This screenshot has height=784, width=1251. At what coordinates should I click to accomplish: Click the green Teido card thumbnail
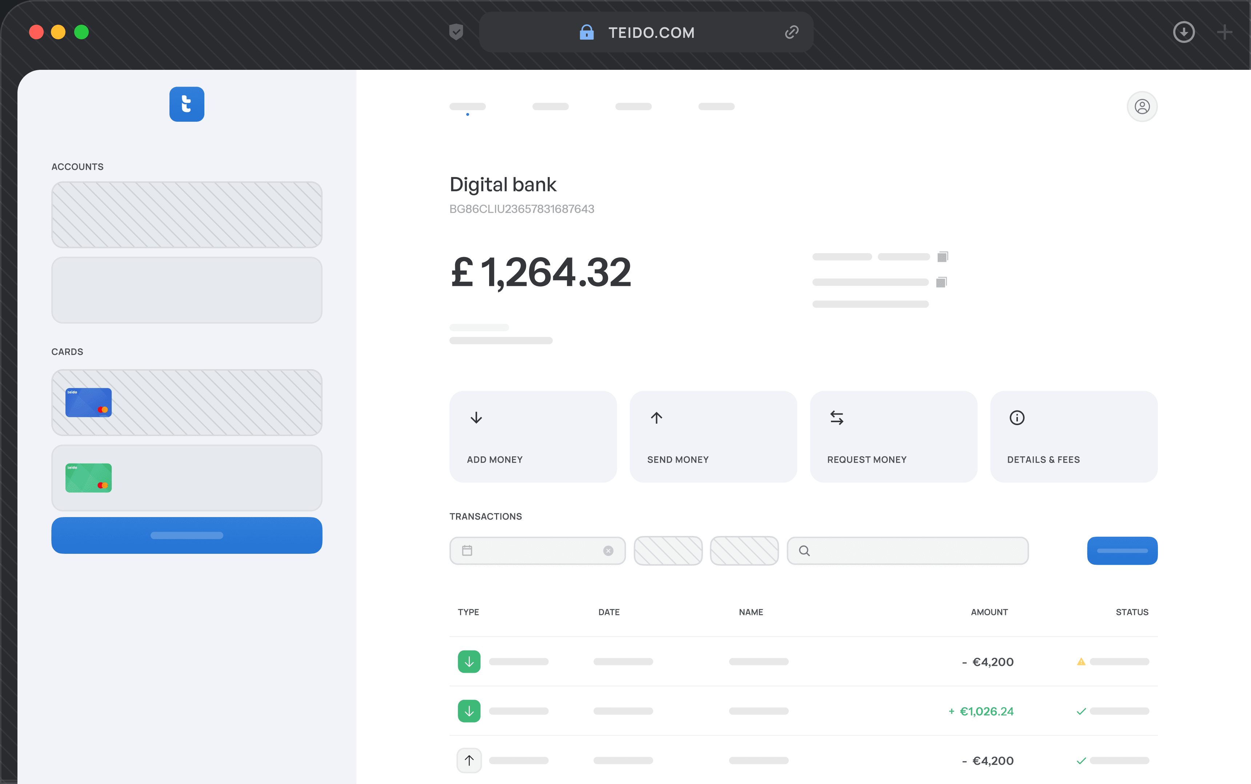pyautogui.click(x=89, y=477)
